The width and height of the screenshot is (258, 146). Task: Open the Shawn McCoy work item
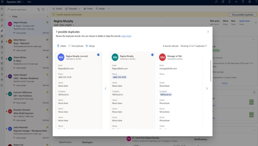28,62
